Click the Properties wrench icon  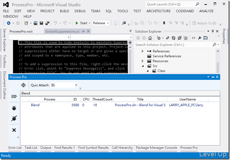200,38
